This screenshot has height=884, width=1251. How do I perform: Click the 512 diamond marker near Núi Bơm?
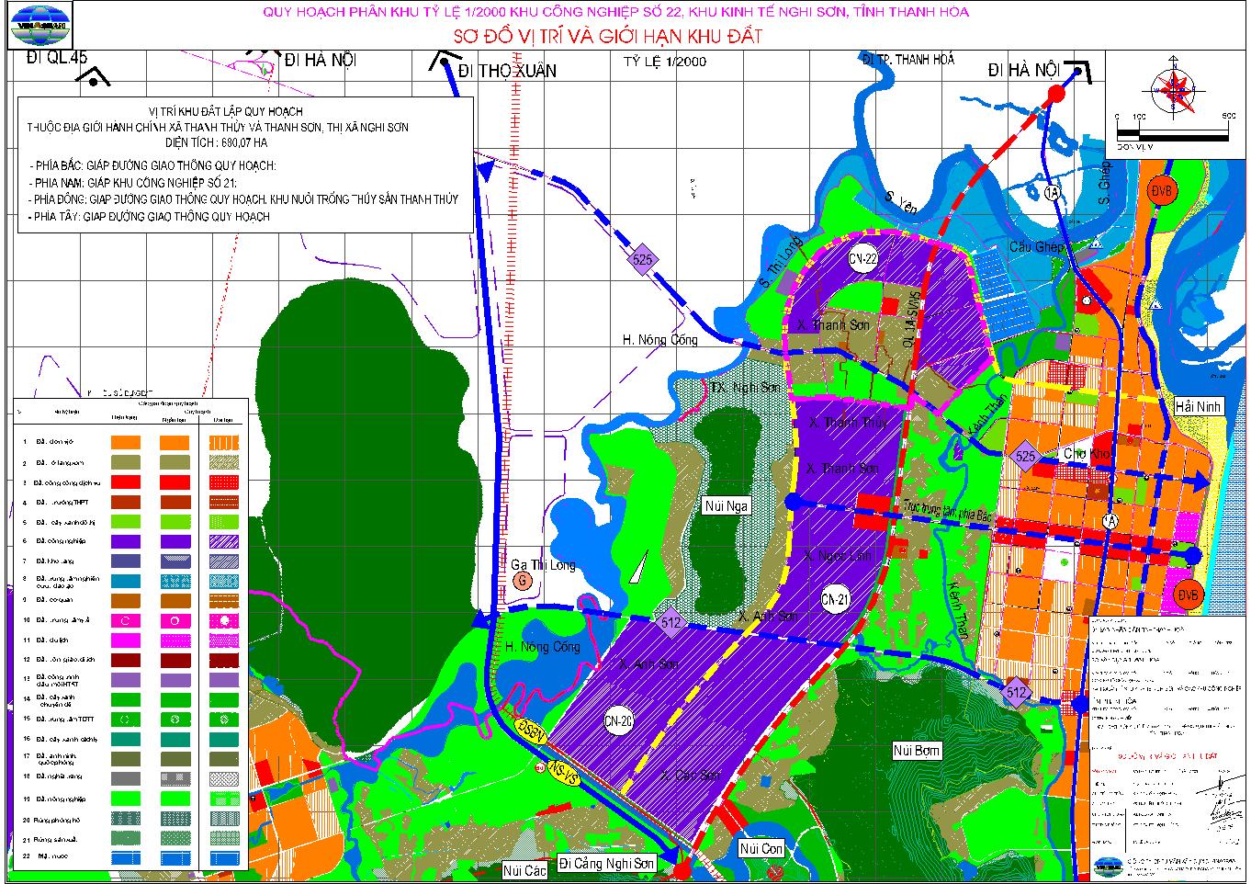(1016, 693)
